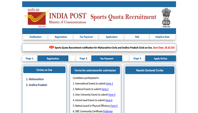Open the Form 3 link
The height and width of the screenshot is (113, 198).
tap(112, 95)
